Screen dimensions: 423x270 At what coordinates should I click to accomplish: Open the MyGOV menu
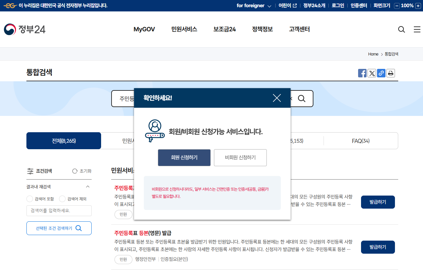pos(144,29)
